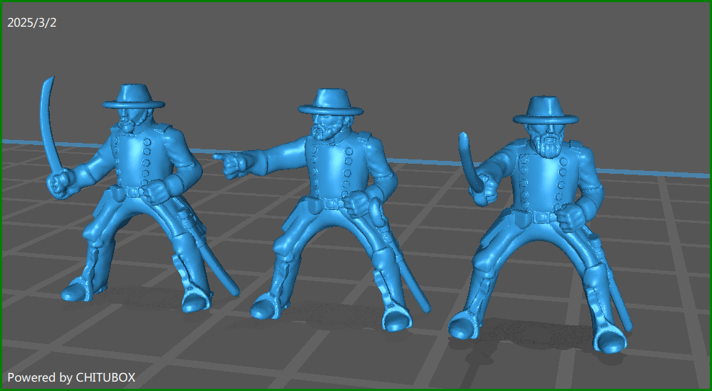Select the left soldier's hat
This screenshot has width=712, height=391.
click(134, 96)
